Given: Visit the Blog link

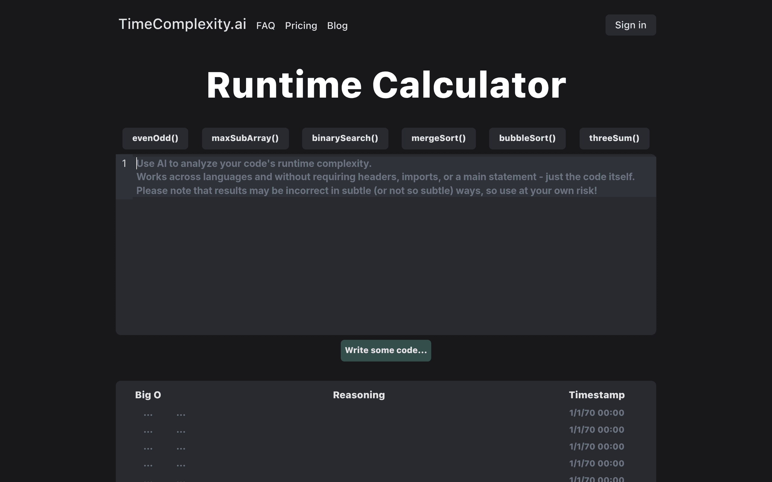Looking at the screenshot, I should 337,26.
